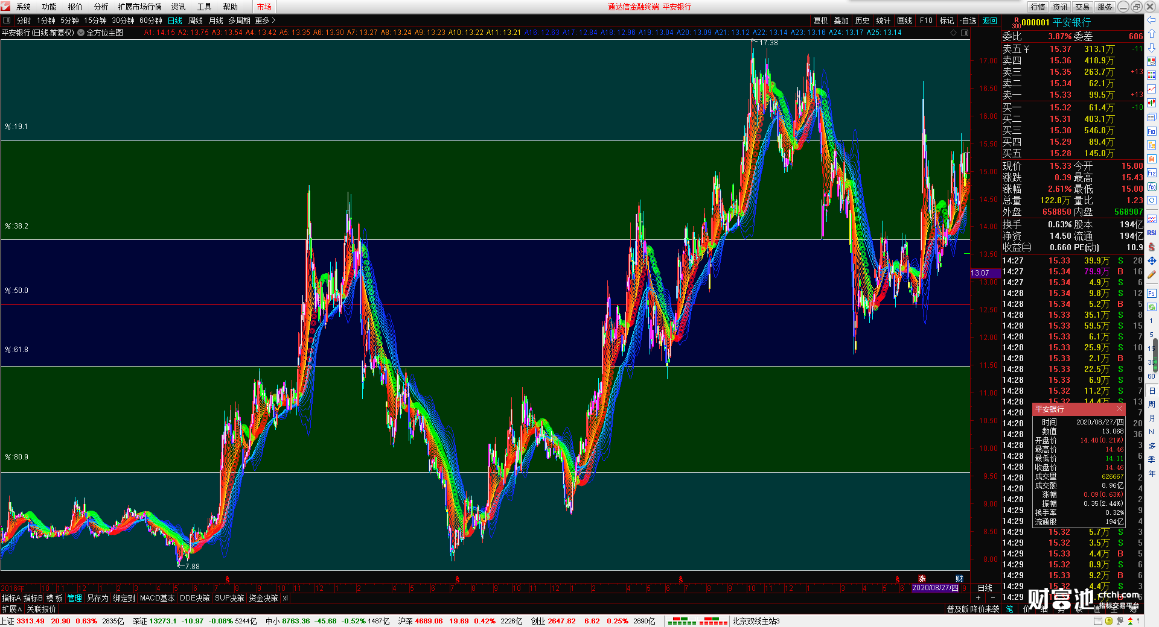Screen dimensions: 1159x627
Task: Click the R300 badge beside stock code 000001
Action: click(1017, 23)
